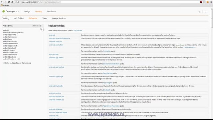Open android.appwidget in table

[x=56, y=77]
